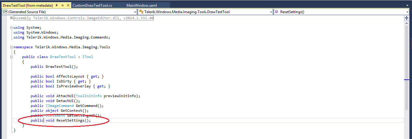This screenshot has width=412, height=139.
Task: Click the class icon beside Telerik.Windows.Media.Imaging.Tools.DrawTextTool
Action: 141,12
